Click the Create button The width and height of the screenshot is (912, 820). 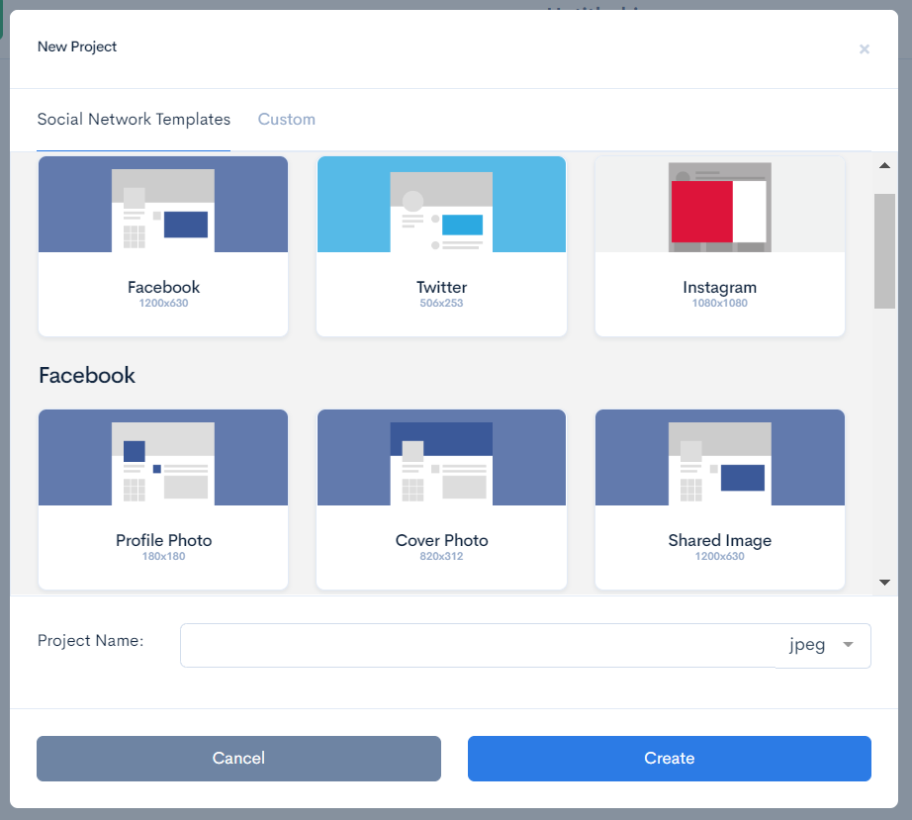[669, 759]
